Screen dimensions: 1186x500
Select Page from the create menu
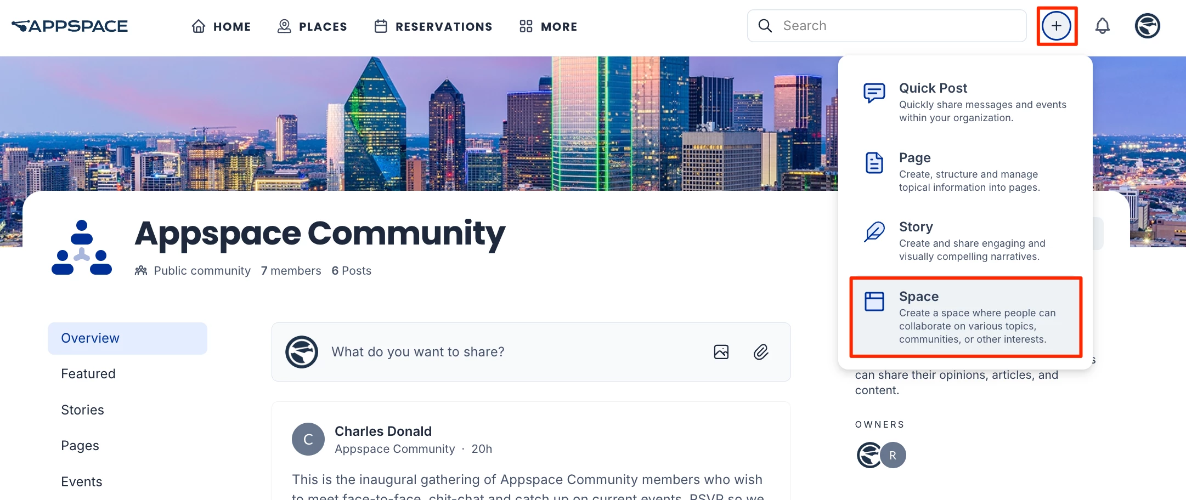point(965,172)
